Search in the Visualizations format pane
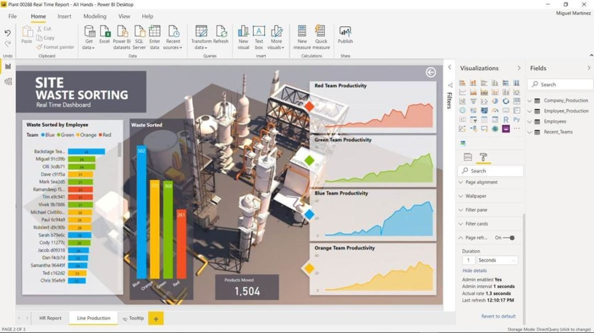 [491, 171]
